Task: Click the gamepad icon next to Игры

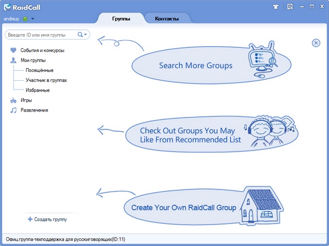Action: 13,100
